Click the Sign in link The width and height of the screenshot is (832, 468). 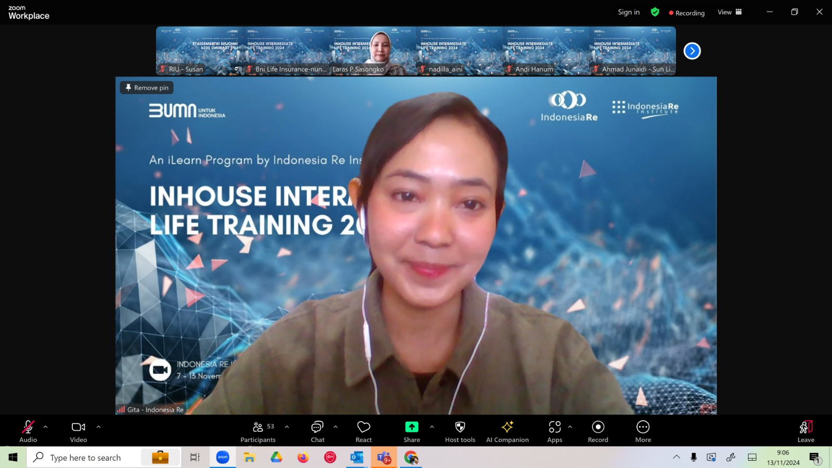tap(629, 12)
